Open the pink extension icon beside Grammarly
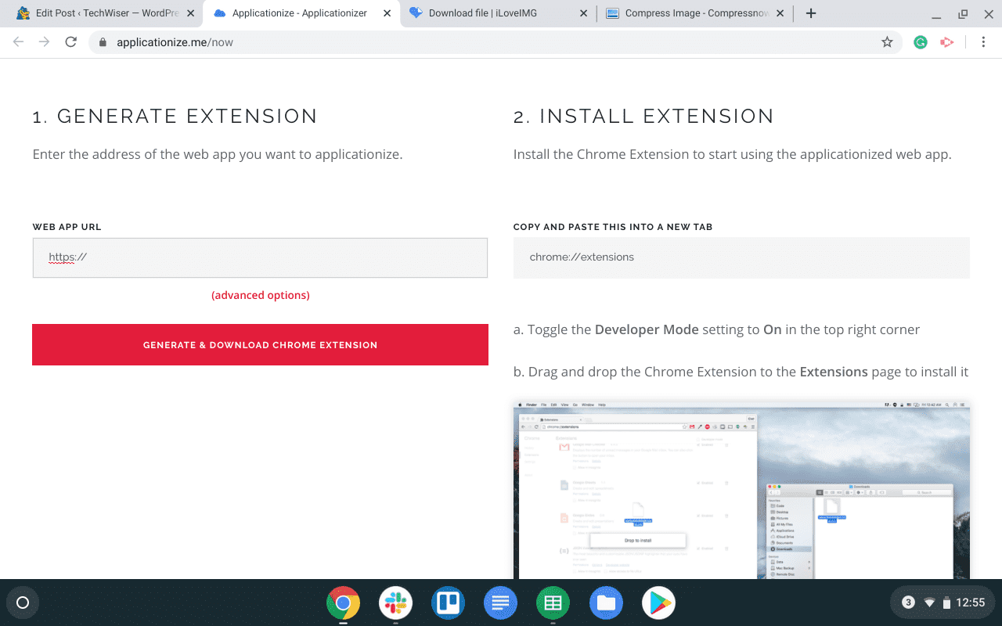Image resolution: width=1002 pixels, height=626 pixels. click(x=947, y=42)
